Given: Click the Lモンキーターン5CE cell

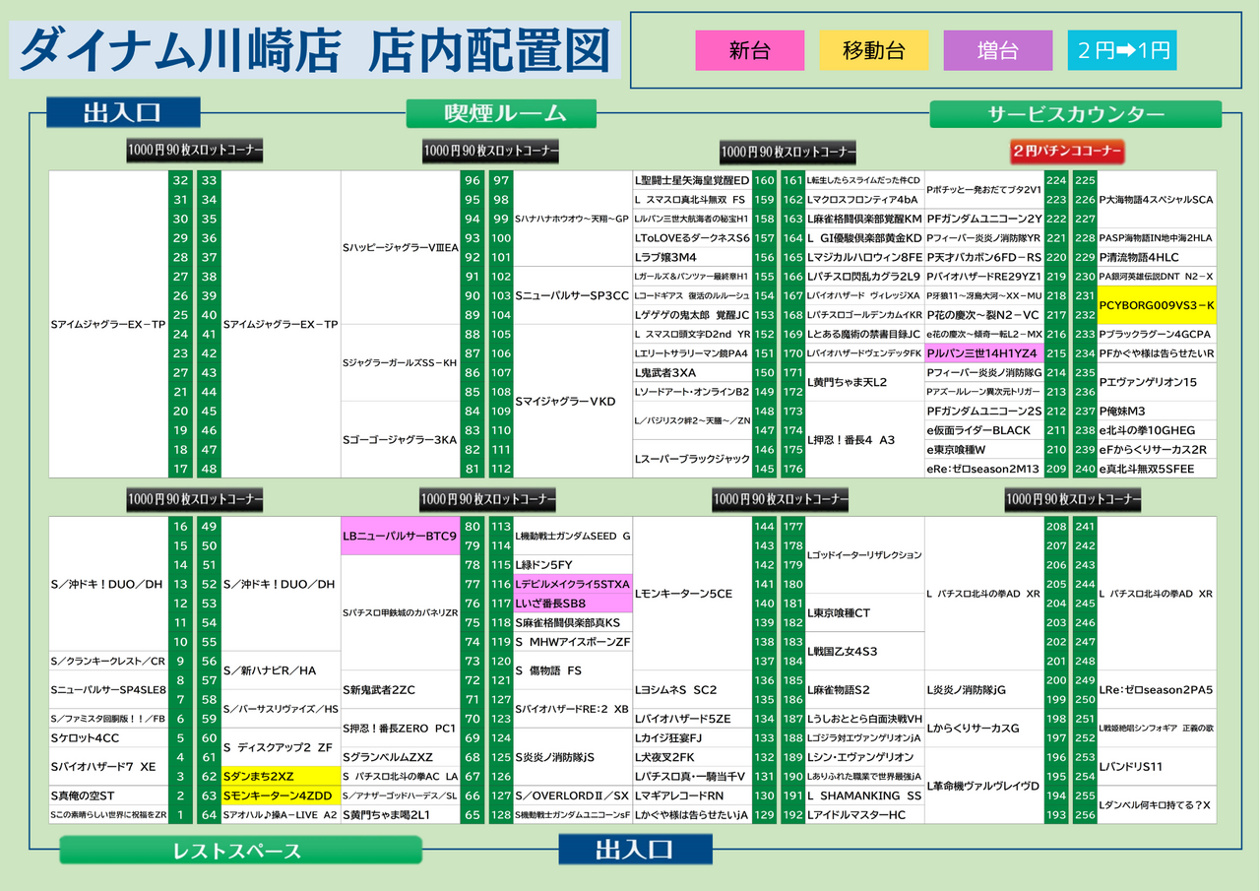Looking at the screenshot, I should coord(692,594).
